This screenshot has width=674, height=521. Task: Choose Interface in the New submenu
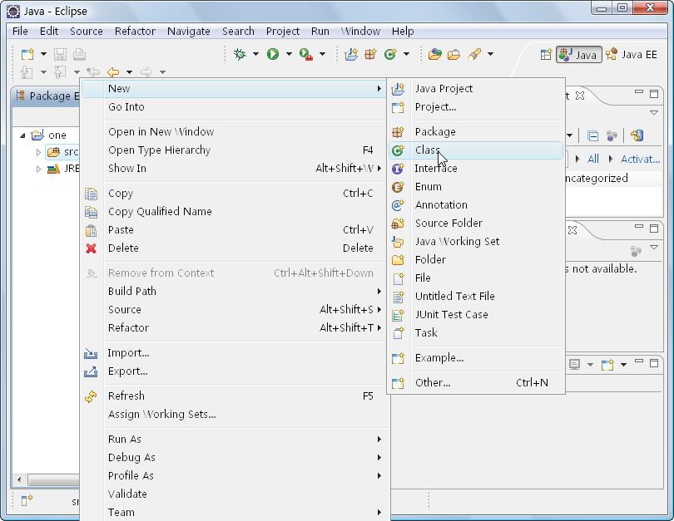coord(435,169)
